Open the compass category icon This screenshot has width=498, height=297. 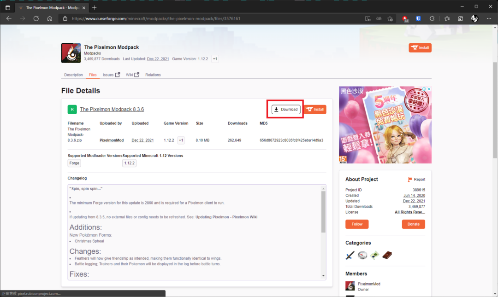(x=362, y=255)
